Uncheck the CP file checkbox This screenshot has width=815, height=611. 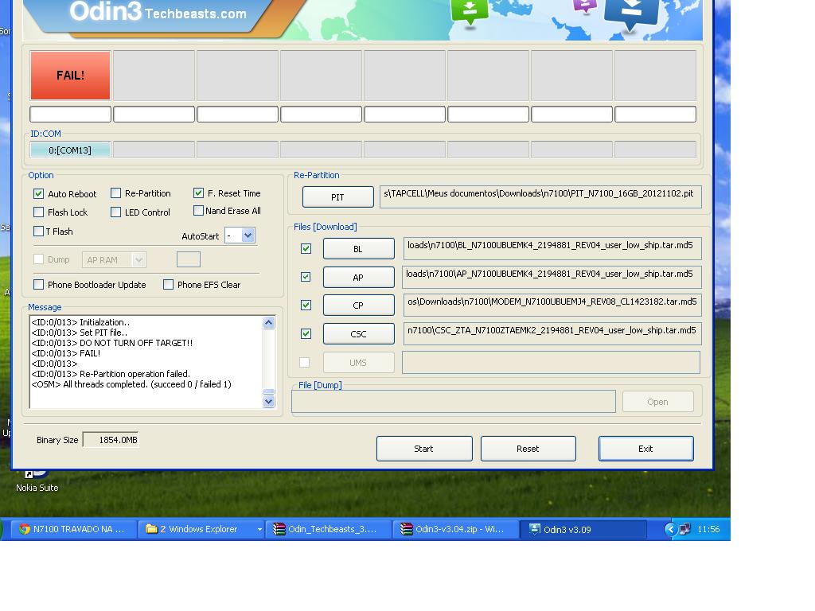pos(306,305)
